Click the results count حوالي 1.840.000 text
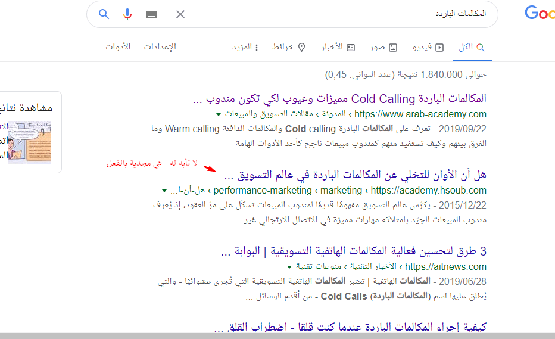Viewport: 555px width, 339px height. [x=406, y=74]
